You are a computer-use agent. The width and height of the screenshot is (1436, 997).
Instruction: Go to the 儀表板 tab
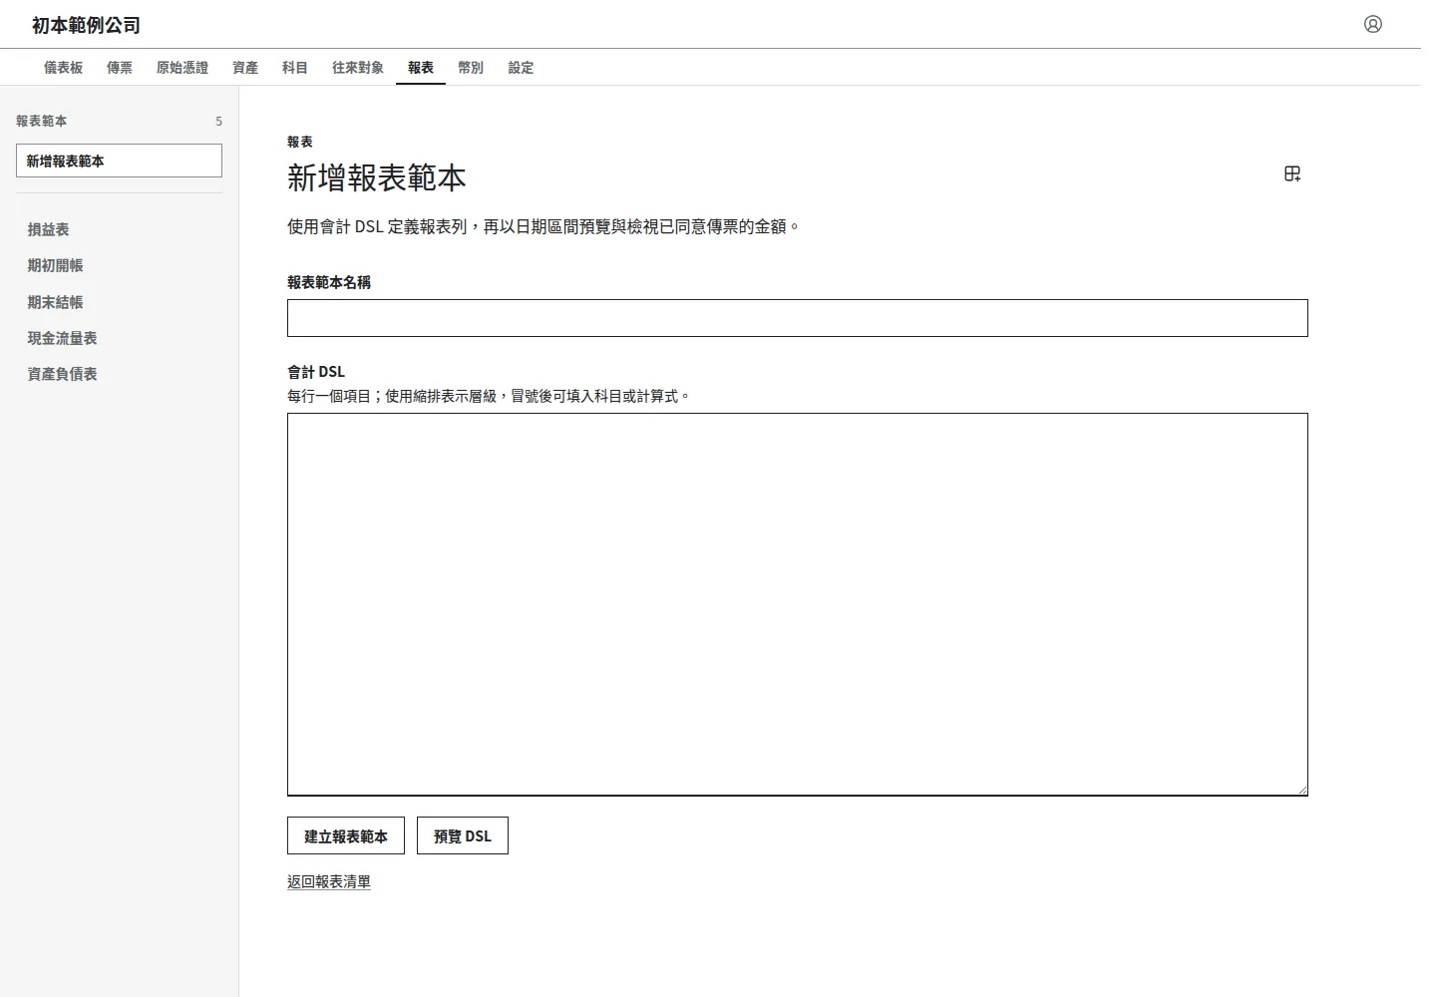[64, 68]
